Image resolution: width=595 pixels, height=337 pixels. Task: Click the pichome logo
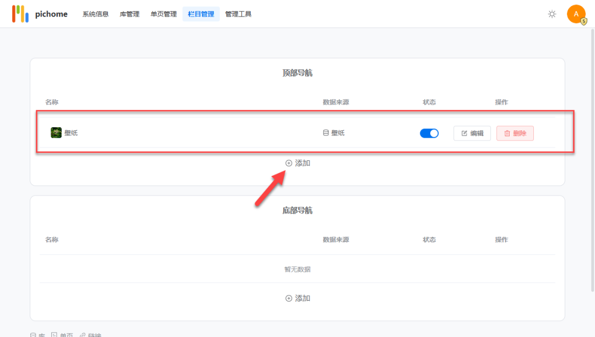click(40, 14)
